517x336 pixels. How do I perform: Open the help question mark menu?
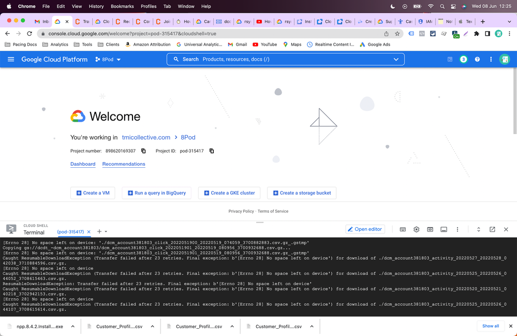477,60
